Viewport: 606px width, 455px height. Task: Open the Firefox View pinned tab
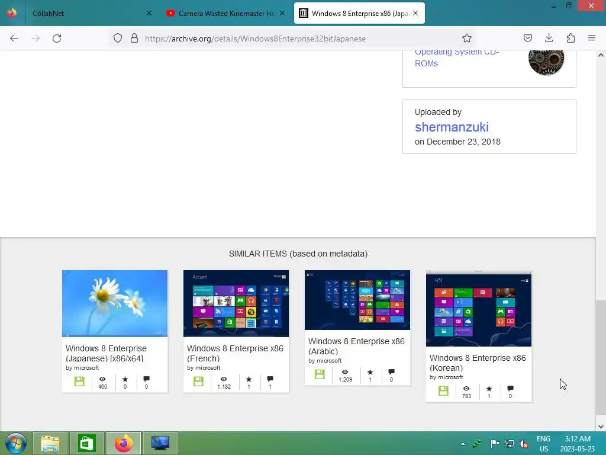coord(12,13)
